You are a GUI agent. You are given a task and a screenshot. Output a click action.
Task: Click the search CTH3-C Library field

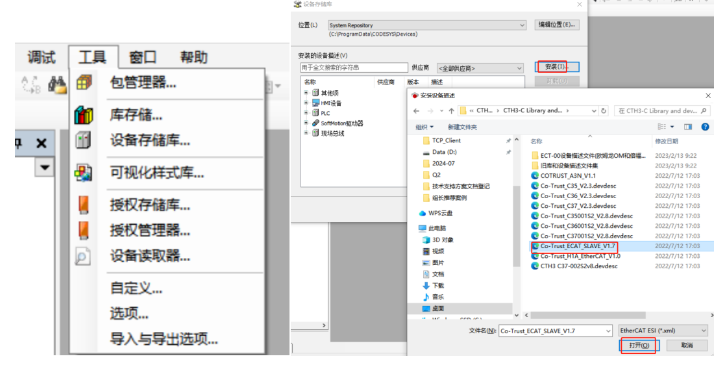[661, 110]
